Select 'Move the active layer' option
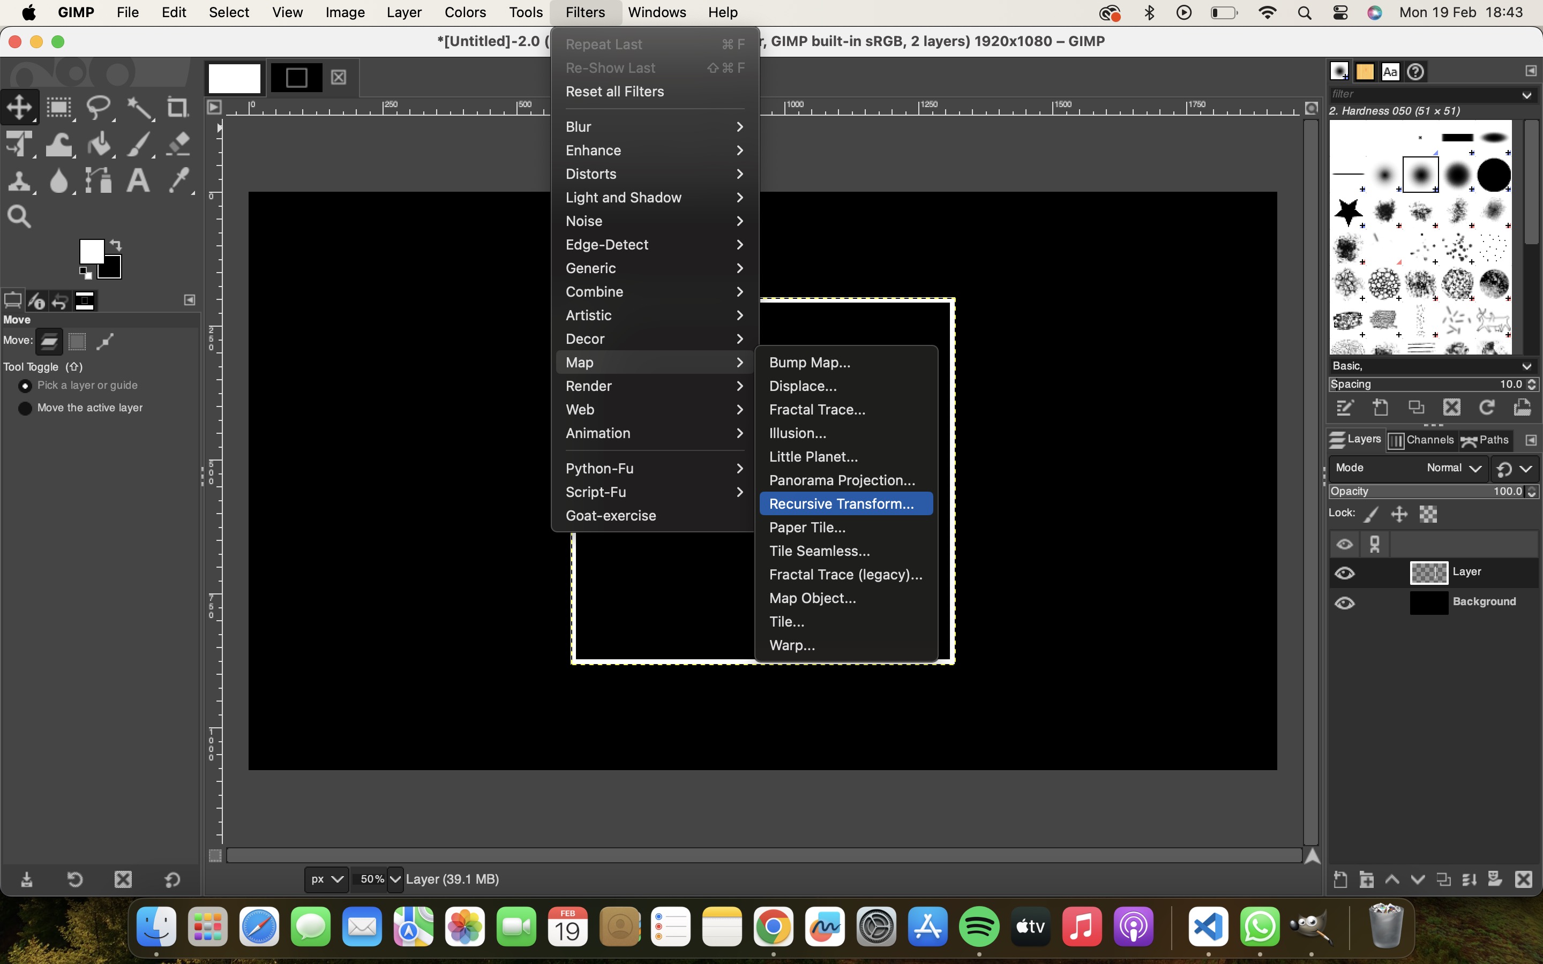 point(90,408)
